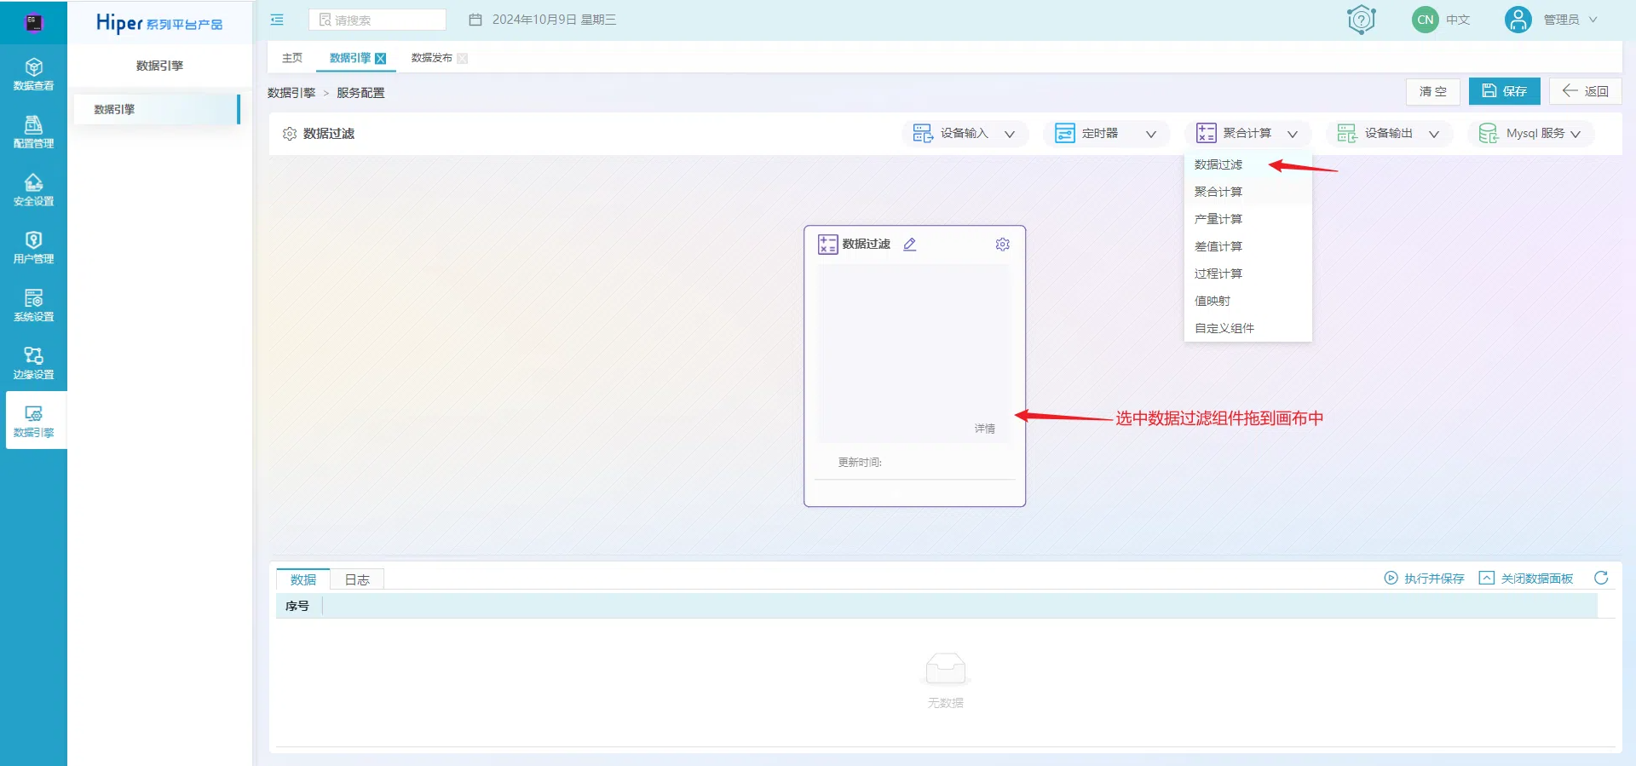
Task: Select the 数据引擎 sidebar icon
Action: [x=33, y=421]
